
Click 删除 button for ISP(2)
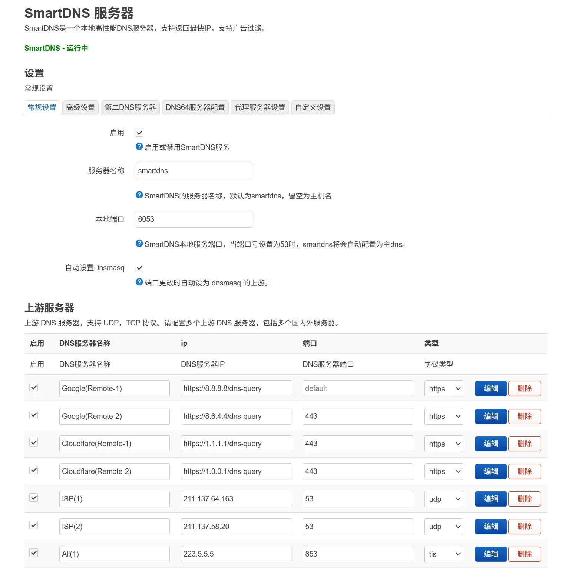coord(525,526)
